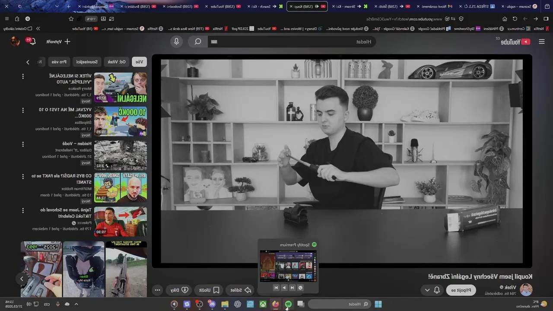The image size is (553, 311).
Task: Click the Firefox reload page button
Action: [x=515, y=19]
